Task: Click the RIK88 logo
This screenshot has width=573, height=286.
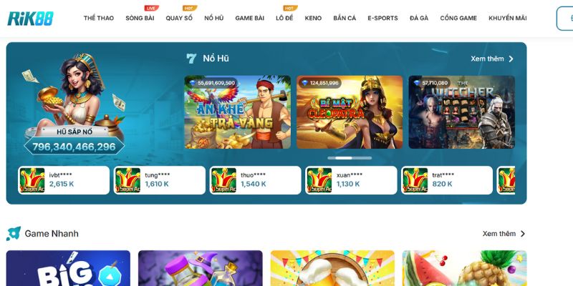Action: coord(30,19)
